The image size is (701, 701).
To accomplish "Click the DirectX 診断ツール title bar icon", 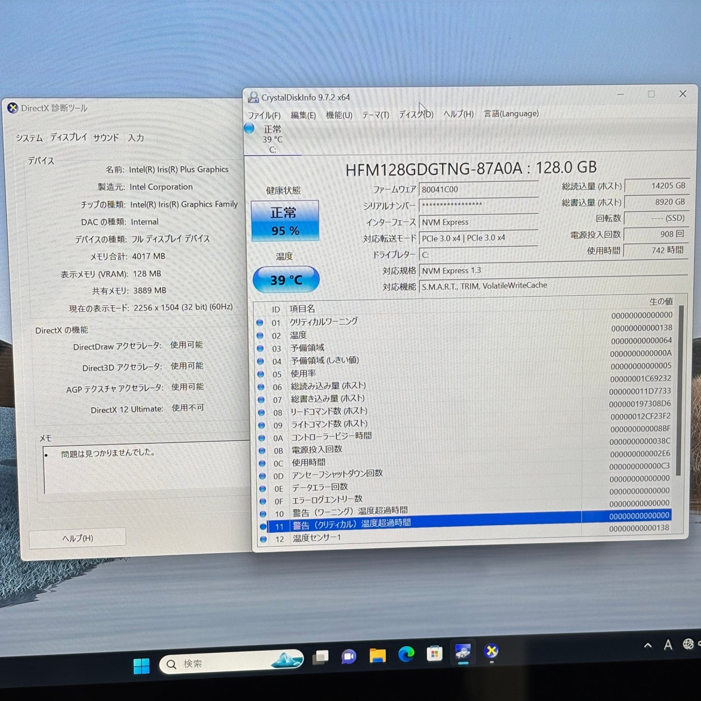I will pos(13,108).
